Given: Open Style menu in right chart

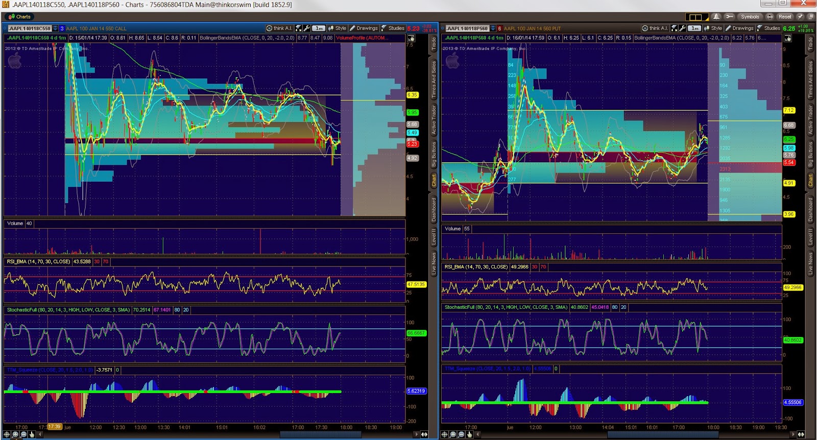Looking at the screenshot, I should pyautogui.click(x=713, y=28).
